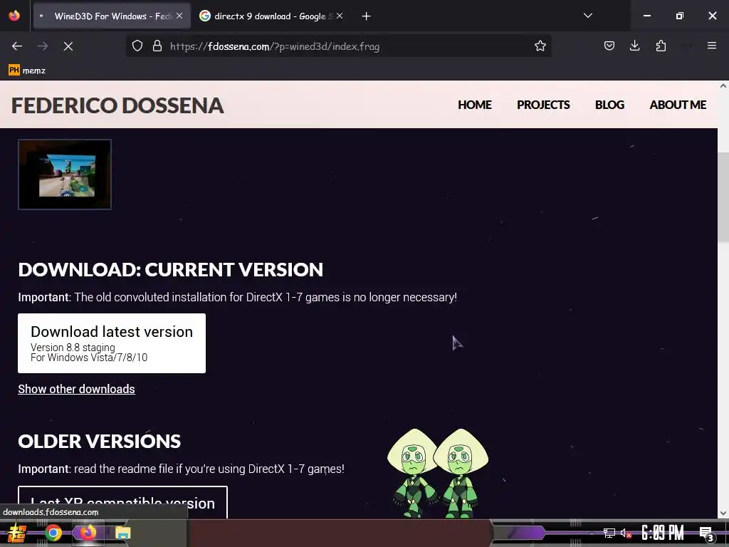This screenshot has height=547, width=729.
Task: Click the scrollbar down arrow
Action: pyautogui.click(x=723, y=513)
